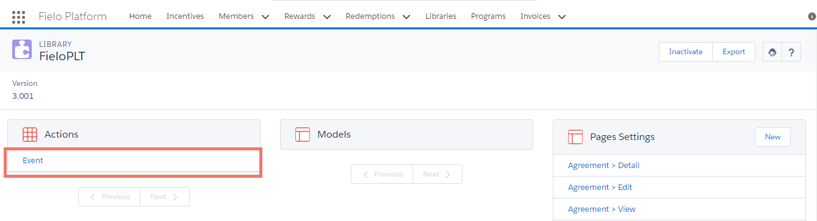Open the Event action link
The width and height of the screenshot is (817, 221).
(x=33, y=160)
